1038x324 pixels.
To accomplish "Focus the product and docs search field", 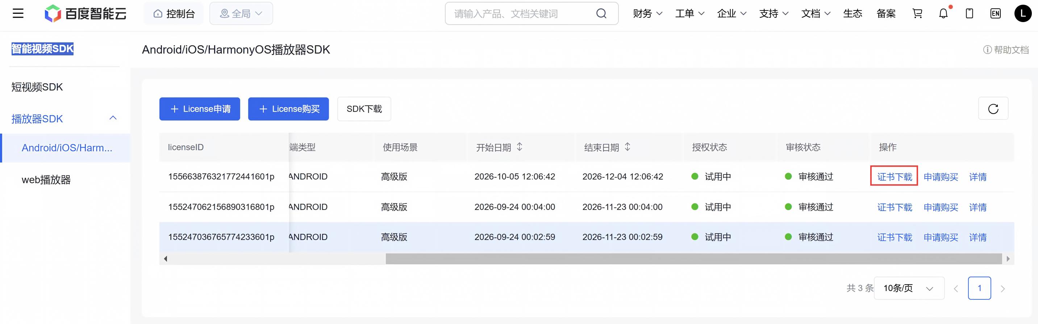I will 531,14.
